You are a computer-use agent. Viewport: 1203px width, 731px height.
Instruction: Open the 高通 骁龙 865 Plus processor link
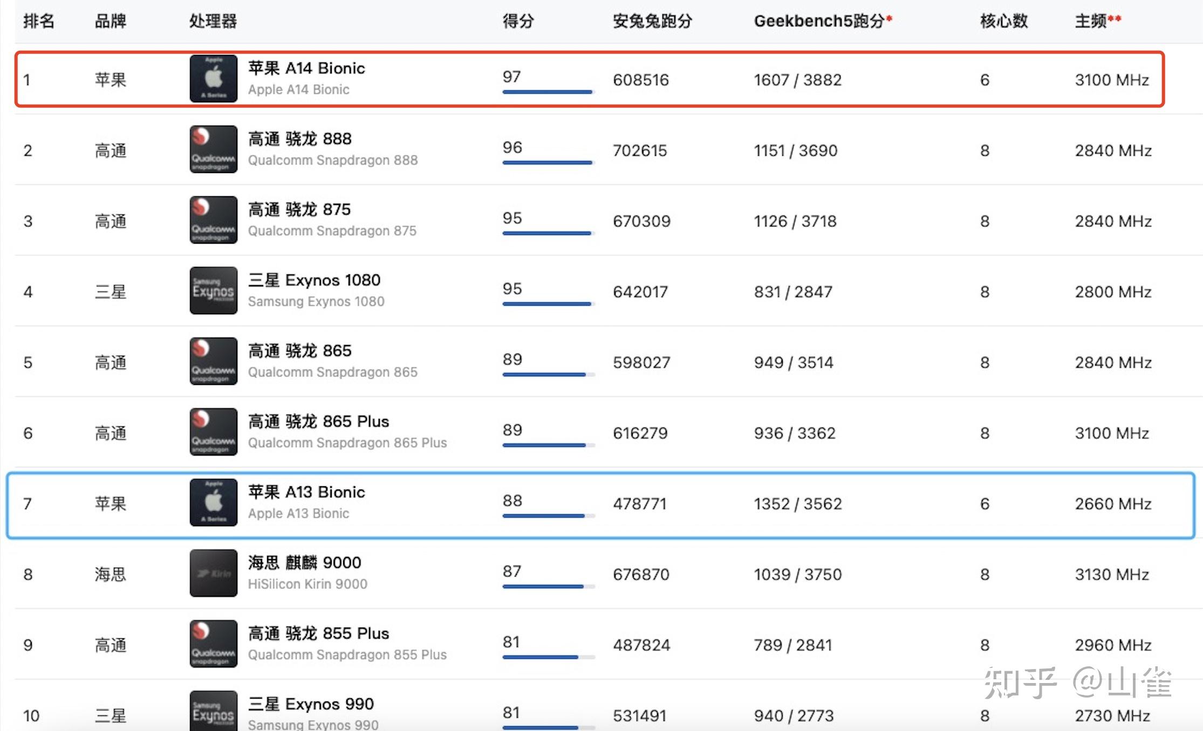coord(319,422)
